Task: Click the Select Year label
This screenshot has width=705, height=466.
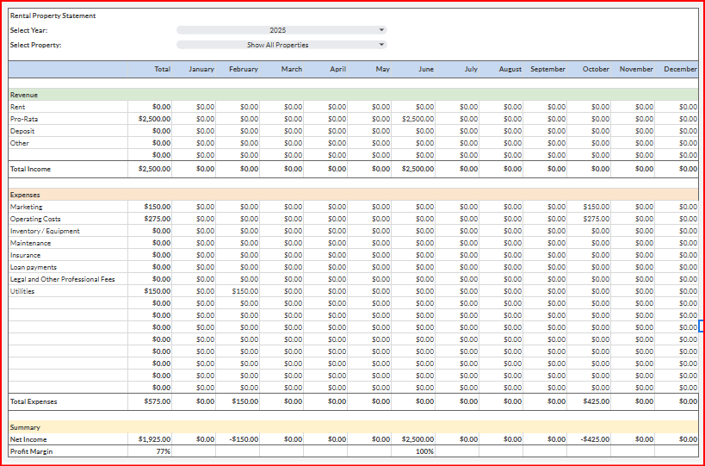Action: tap(28, 31)
